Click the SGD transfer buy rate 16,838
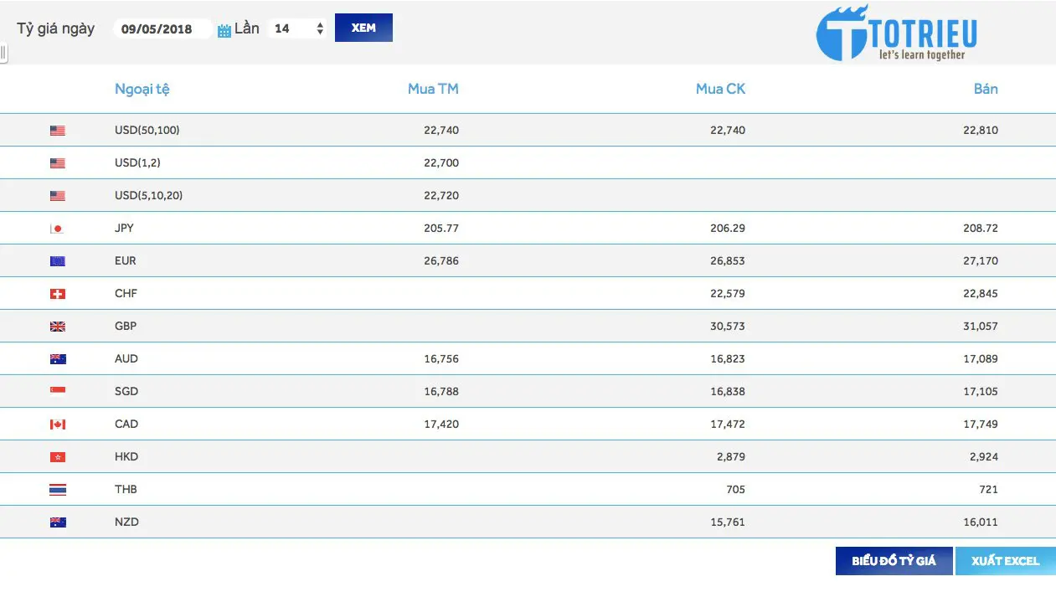Image resolution: width=1056 pixels, height=597 pixels. [x=728, y=391]
